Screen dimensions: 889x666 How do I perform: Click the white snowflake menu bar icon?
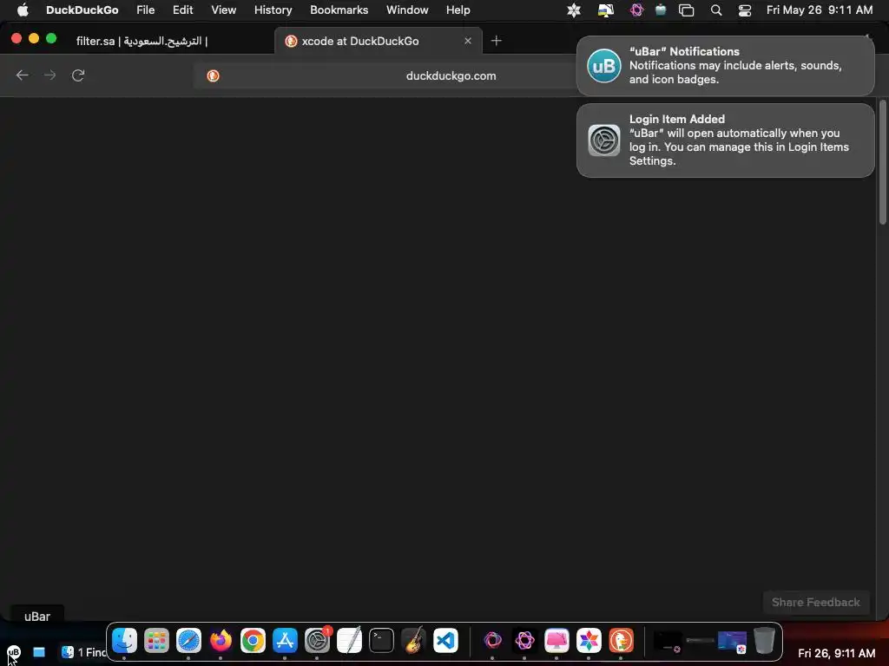click(574, 10)
